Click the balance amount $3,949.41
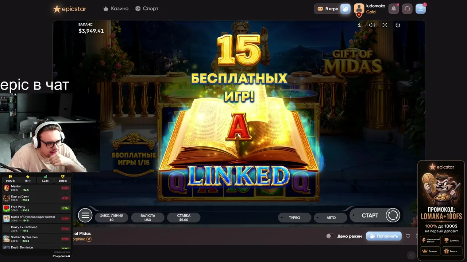The width and height of the screenshot is (467, 262). pyautogui.click(x=91, y=31)
